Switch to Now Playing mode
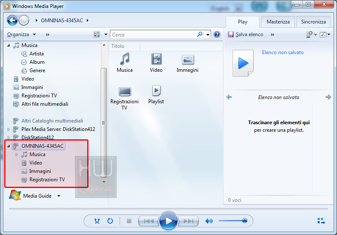 pos(321,221)
